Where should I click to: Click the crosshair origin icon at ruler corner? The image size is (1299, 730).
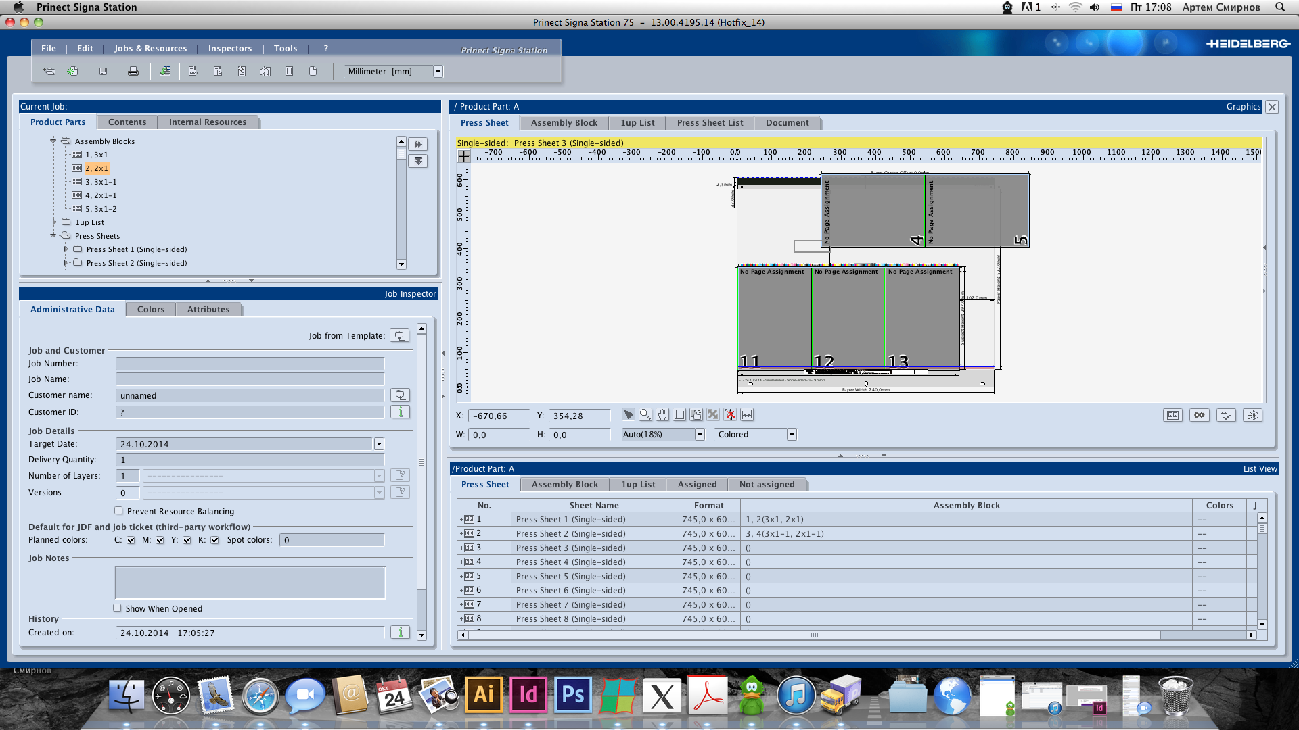click(x=463, y=156)
